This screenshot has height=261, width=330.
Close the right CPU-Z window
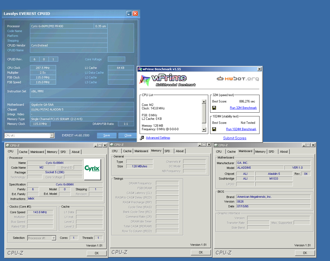click(x=313, y=145)
